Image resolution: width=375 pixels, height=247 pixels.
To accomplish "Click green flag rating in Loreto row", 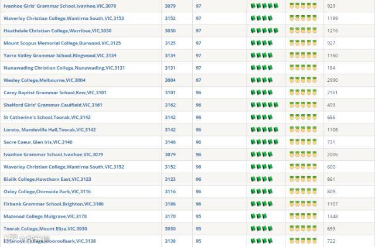I will click(x=264, y=129).
